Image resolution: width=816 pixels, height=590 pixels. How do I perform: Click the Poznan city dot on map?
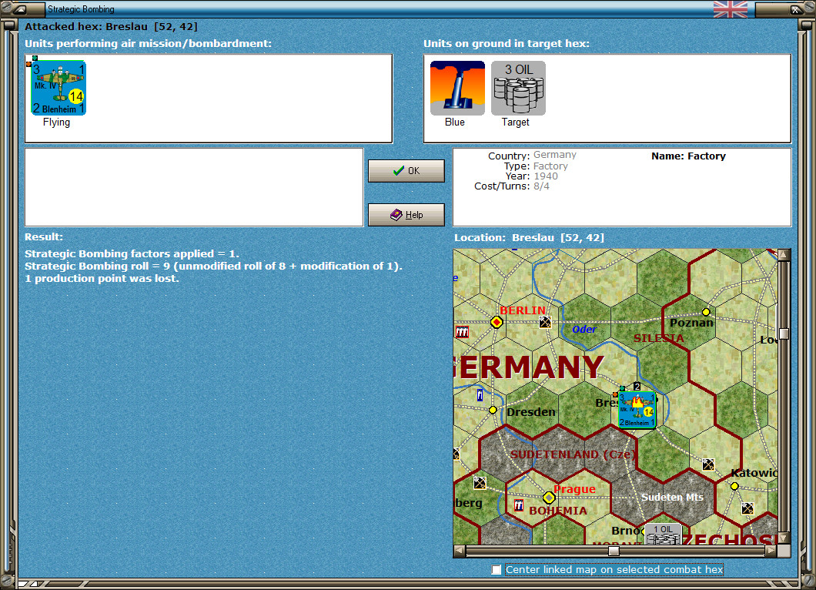coord(706,312)
